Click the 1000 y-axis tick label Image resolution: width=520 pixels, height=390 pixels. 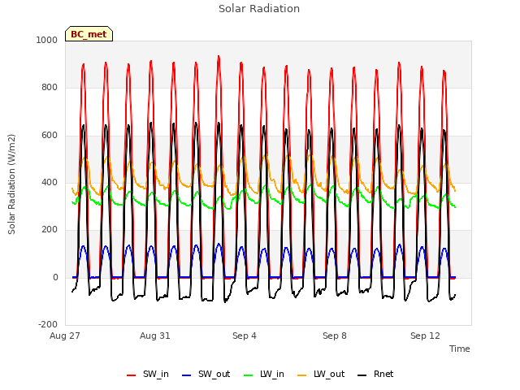(x=47, y=40)
